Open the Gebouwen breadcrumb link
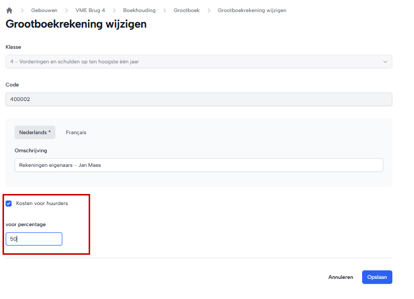Image resolution: width=414 pixels, height=299 pixels. coord(44,10)
